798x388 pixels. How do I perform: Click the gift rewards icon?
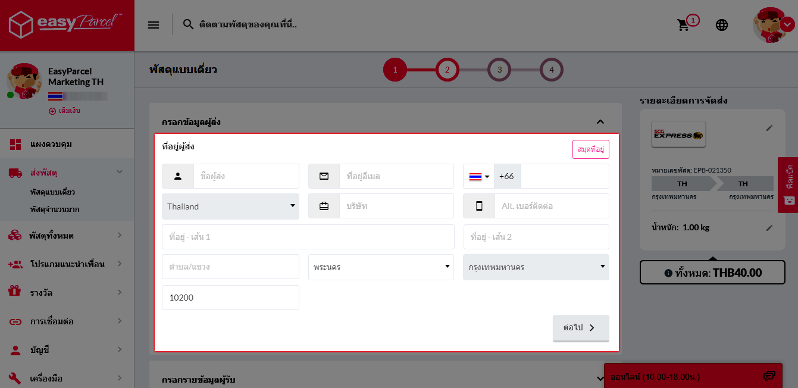pos(15,292)
